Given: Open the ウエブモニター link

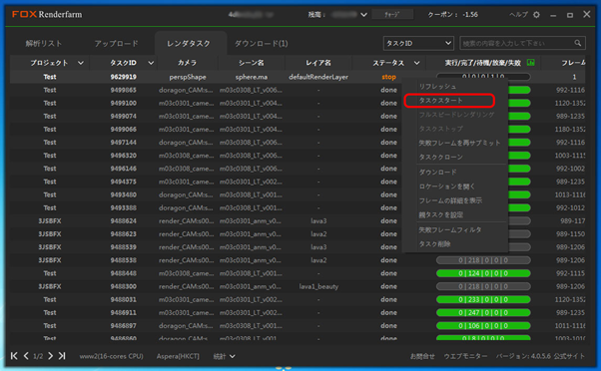Looking at the screenshot, I should (x=465, y=356).
